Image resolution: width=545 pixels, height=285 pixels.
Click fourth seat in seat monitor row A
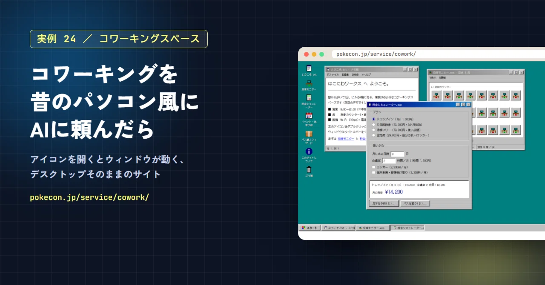pyautogui.click(x=470, y=95)
